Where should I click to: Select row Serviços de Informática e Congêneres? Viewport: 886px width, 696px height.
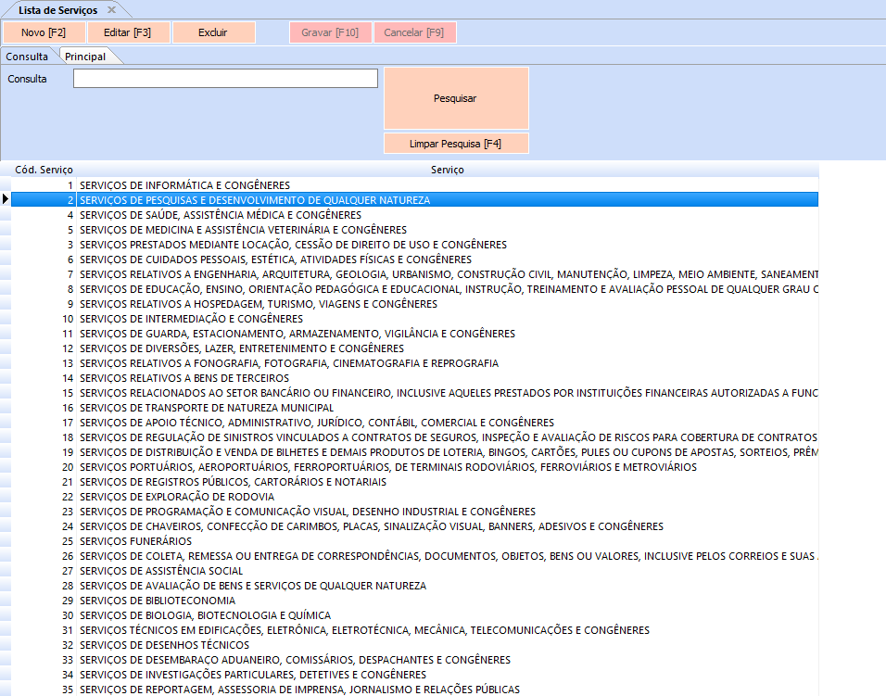(184, 185)
